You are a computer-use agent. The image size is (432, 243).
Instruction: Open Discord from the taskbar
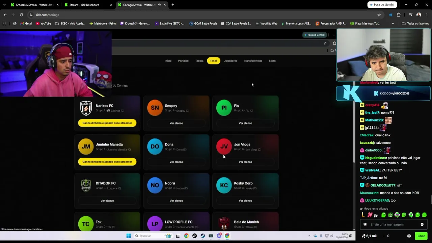(x=219, y=236)
